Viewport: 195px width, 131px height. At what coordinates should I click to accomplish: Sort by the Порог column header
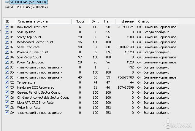click(81, 21)
